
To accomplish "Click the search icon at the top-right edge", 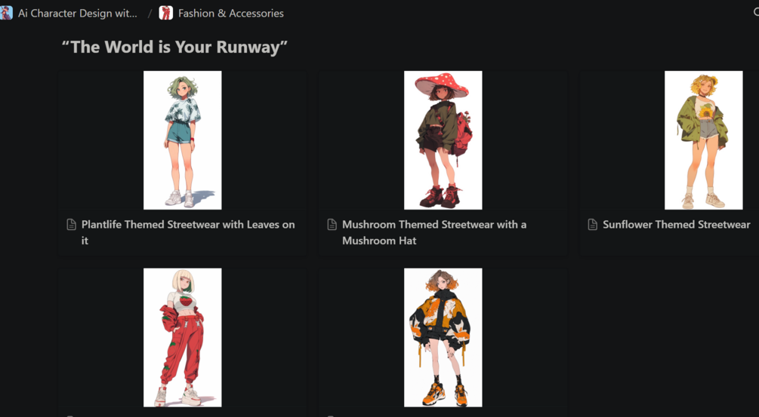I will click(x=756, y=13).
